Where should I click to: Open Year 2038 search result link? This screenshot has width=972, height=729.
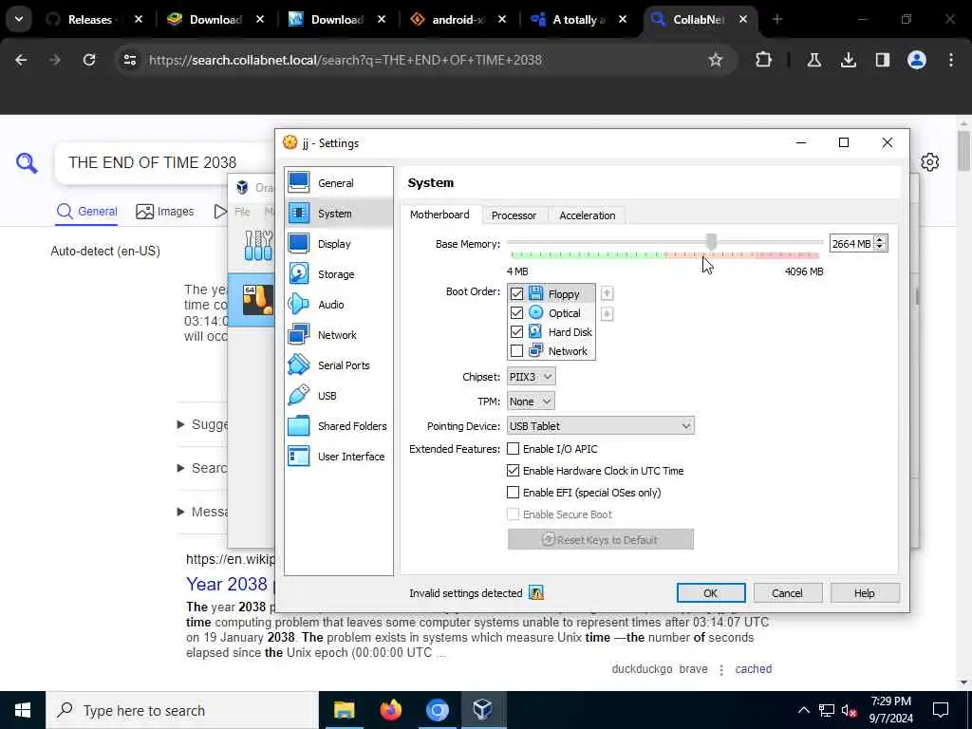227,584
